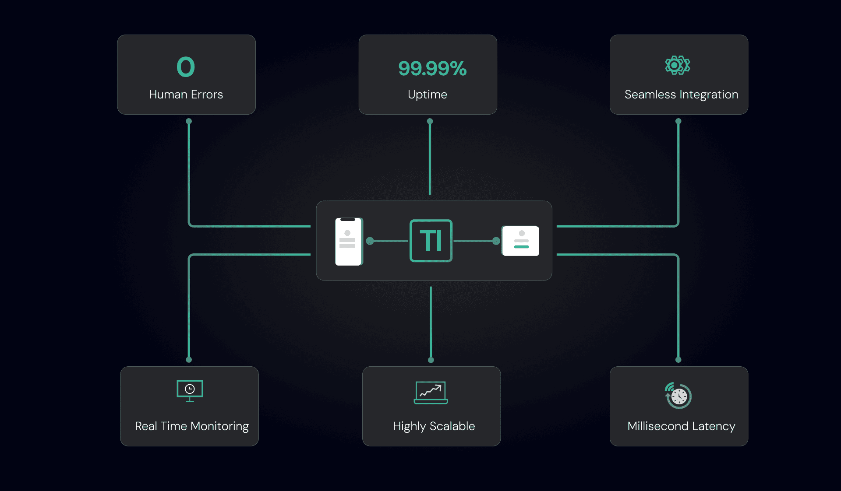Viewport: 841px width, 491px height.
Task: Click connector dot below Uptime card
Action: point(430,121)
